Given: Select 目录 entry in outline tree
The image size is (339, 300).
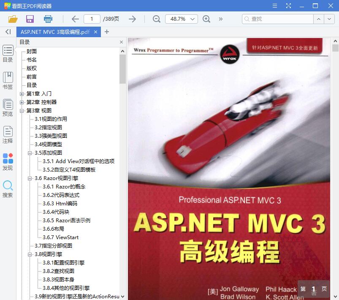Looking at the screenshot, I should [x=32, y=85].
